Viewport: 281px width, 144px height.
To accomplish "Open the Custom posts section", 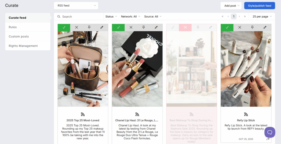I will coord(28,36).
